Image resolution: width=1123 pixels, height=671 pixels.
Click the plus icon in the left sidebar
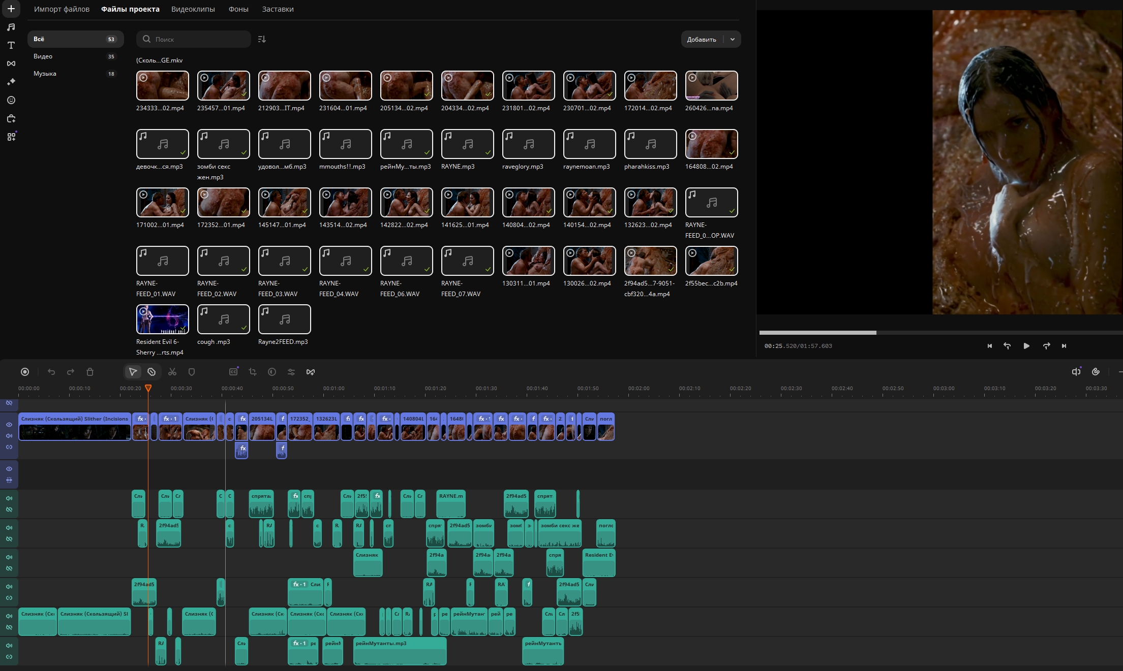pos(11,9)
